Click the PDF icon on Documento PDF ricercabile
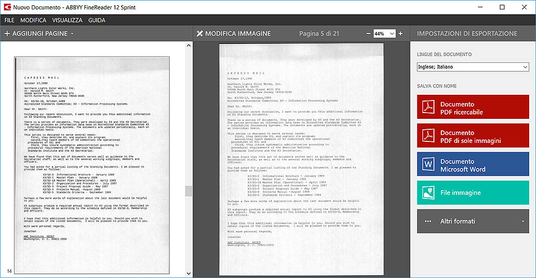Screen dimensions: 536x278 [429, 108]
